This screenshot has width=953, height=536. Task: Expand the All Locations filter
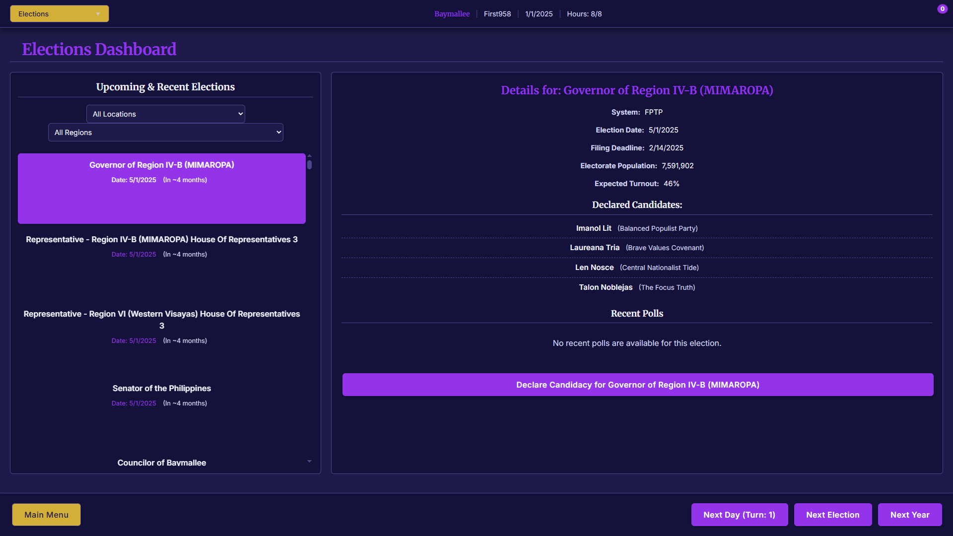[165, 114]
